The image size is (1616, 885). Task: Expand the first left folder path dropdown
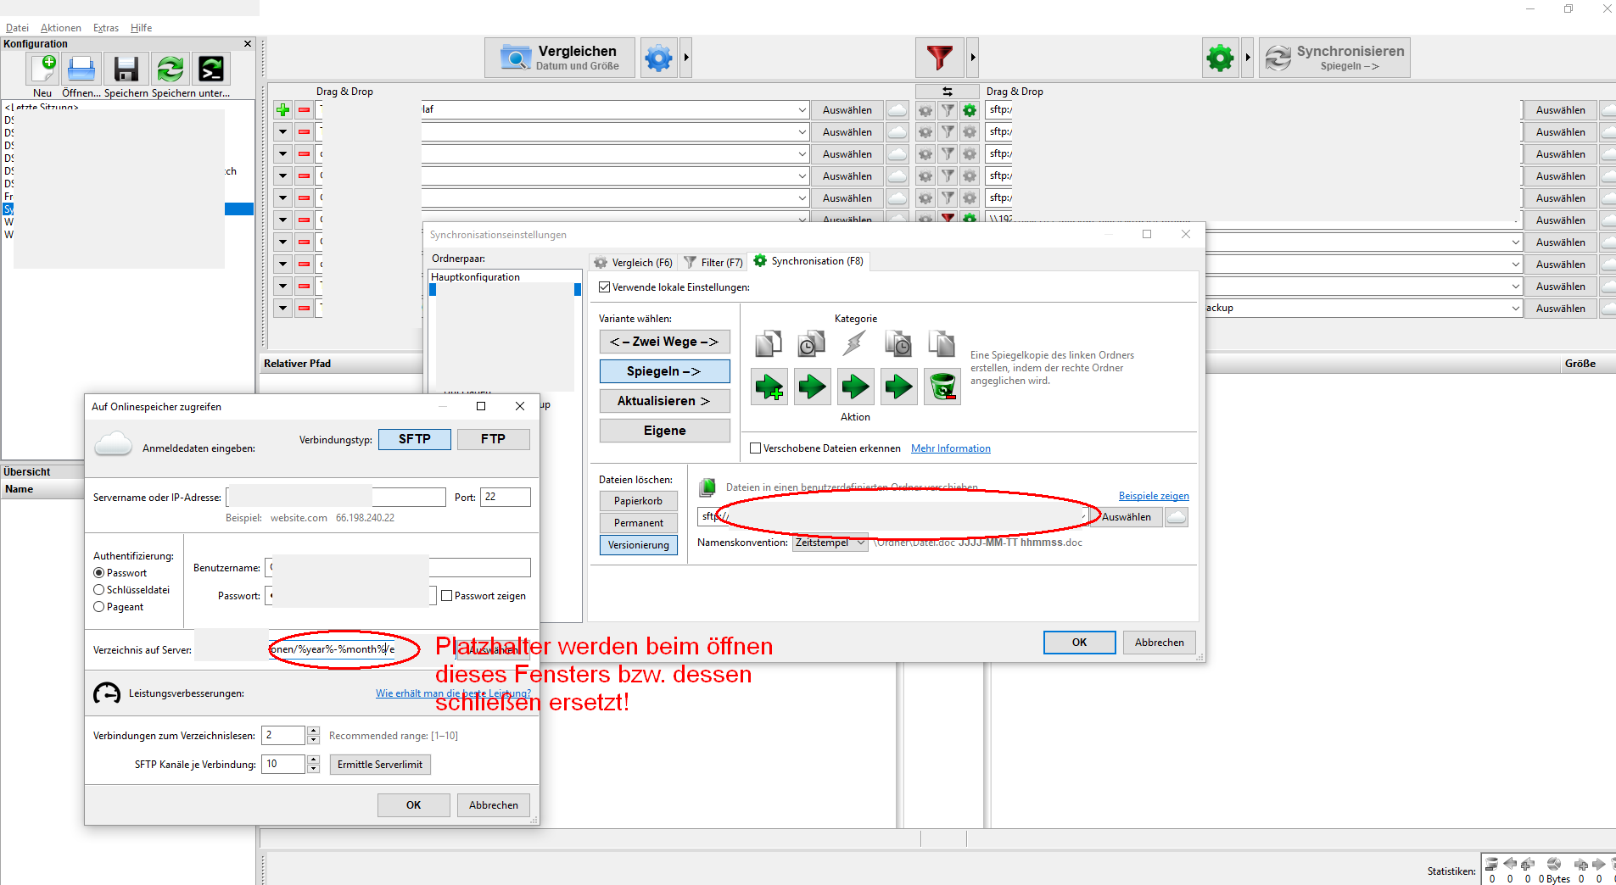(802, 110)
